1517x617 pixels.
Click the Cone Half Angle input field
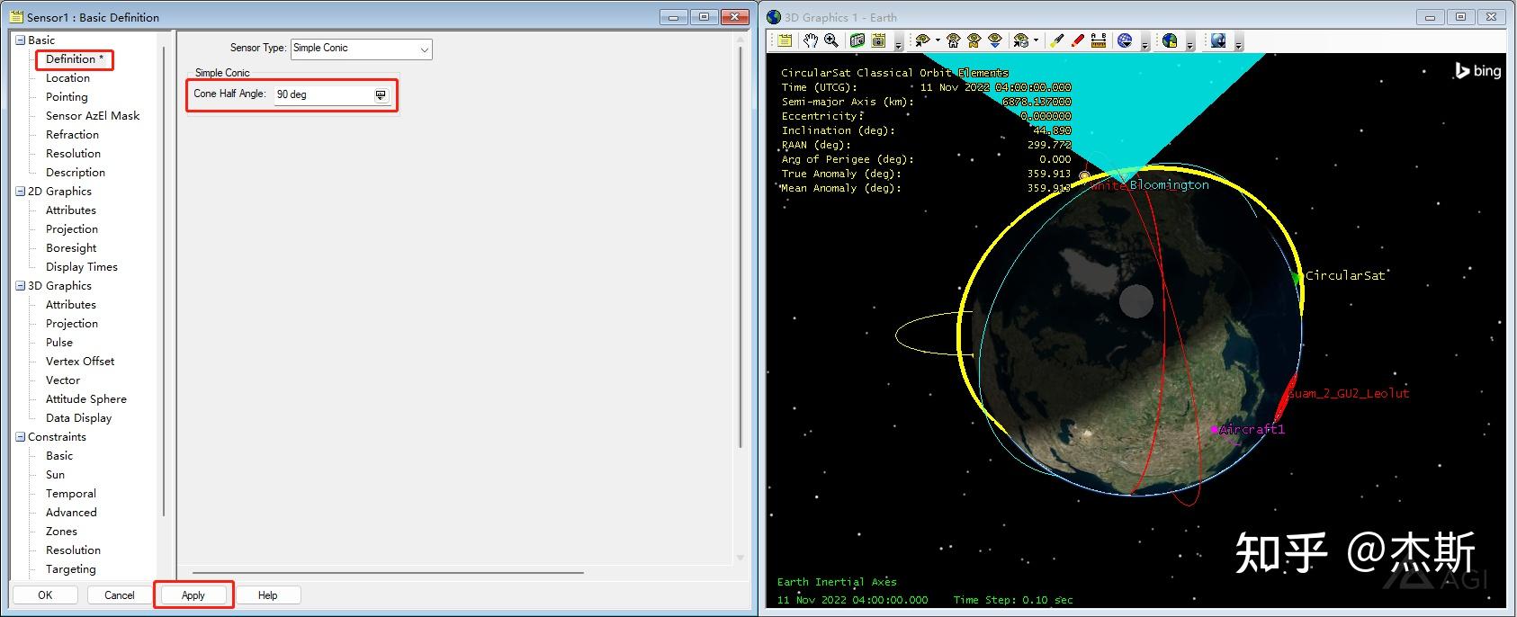(x=324, y=94)
